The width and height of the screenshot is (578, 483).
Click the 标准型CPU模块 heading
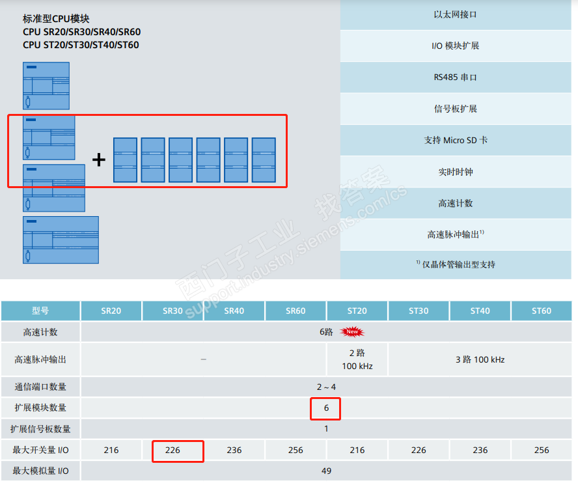56,19
